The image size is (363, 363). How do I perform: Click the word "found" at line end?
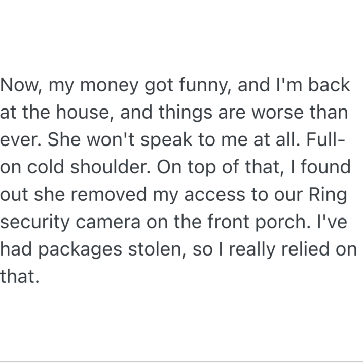click(325, 167)
